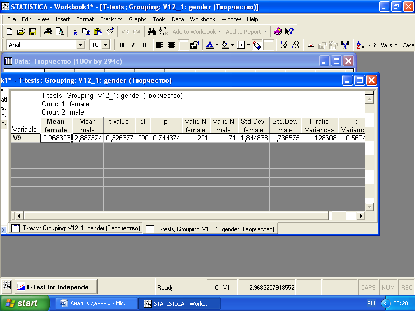Click the F-ratio Variances column header

(320, 125)
